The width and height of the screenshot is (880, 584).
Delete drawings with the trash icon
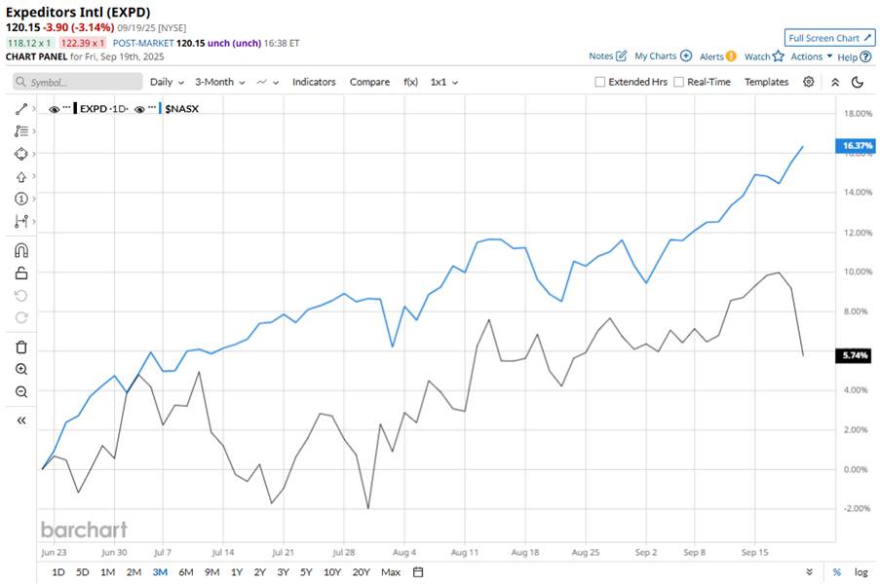pyautogui.click(x=21, y=347)
